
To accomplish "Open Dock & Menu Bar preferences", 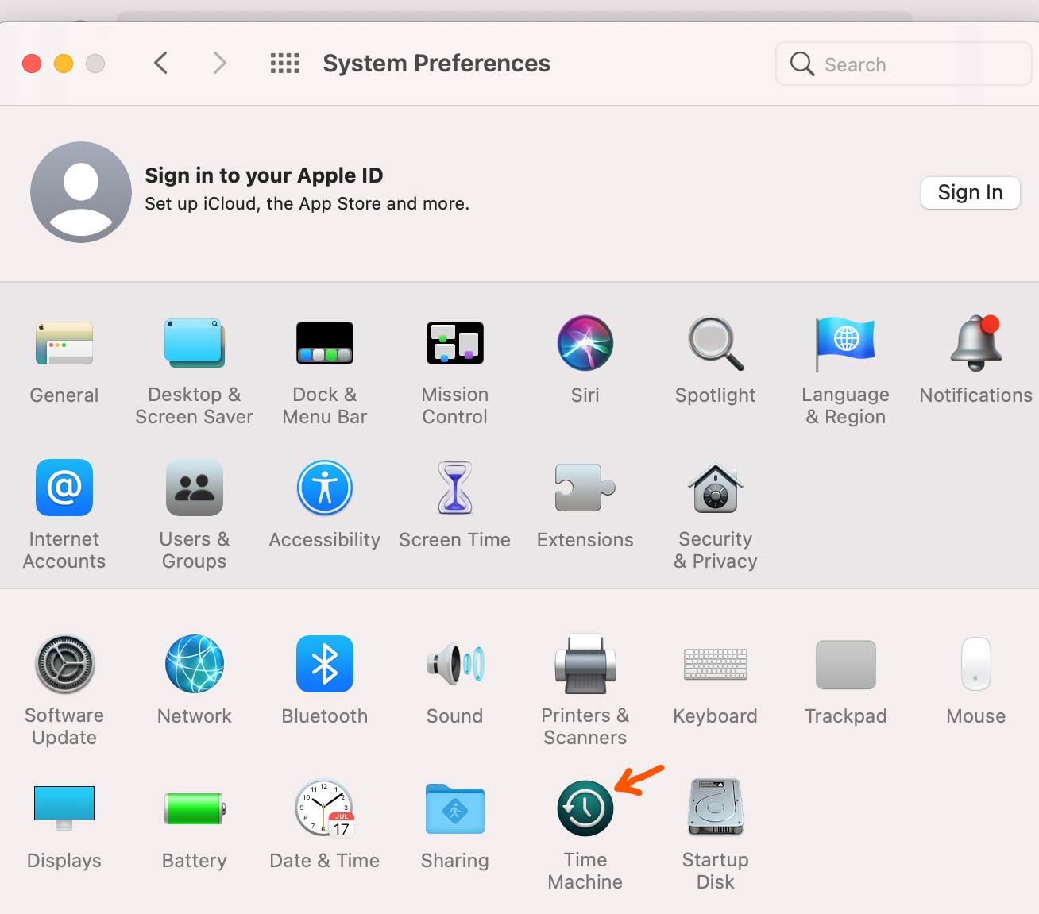I will pos(325,343).
